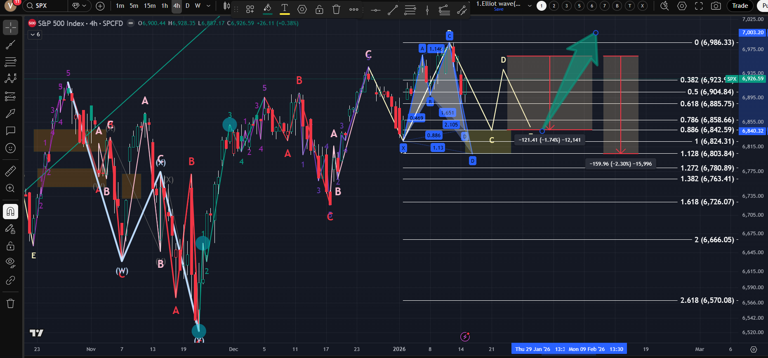This screenshot has height=358, width=768.
Task: Open the Elliott wave patterns tool
Action: 10,79
